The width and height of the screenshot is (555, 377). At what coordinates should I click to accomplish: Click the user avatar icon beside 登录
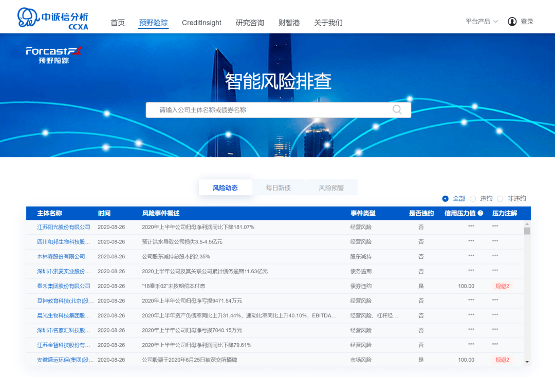512,22
